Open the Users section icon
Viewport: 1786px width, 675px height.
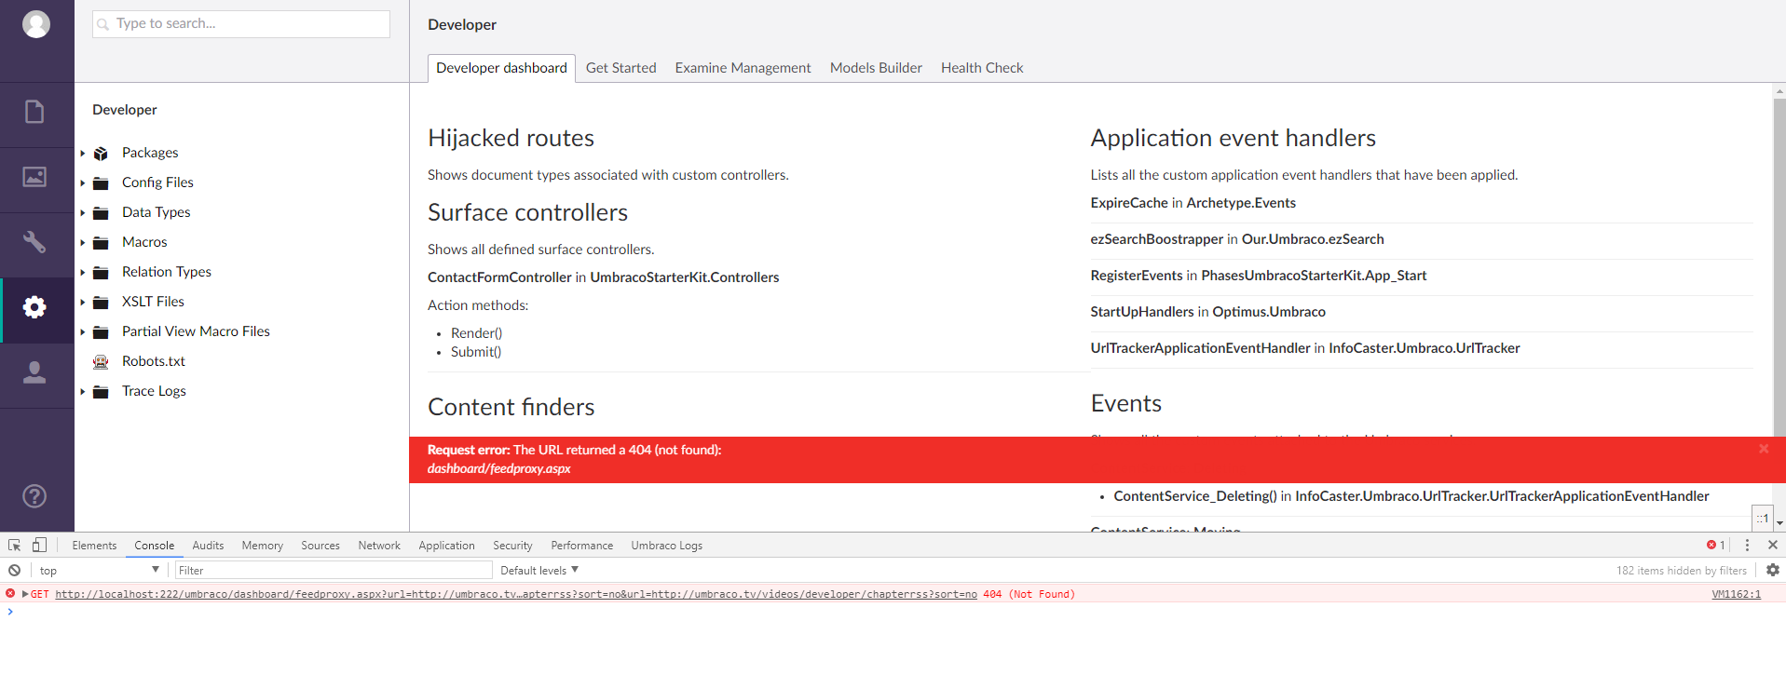click(34, 372)
